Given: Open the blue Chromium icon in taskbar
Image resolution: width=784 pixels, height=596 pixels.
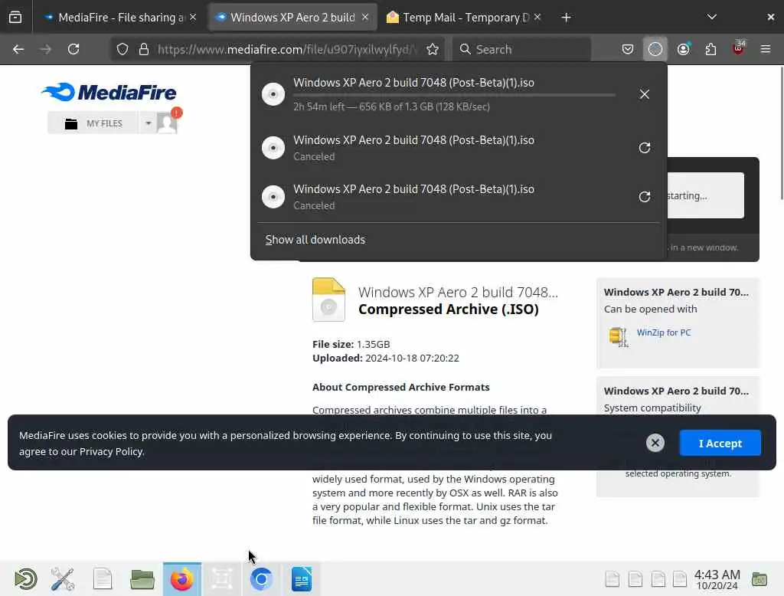Looking at the screenshot, I should [x=261, y=579].
